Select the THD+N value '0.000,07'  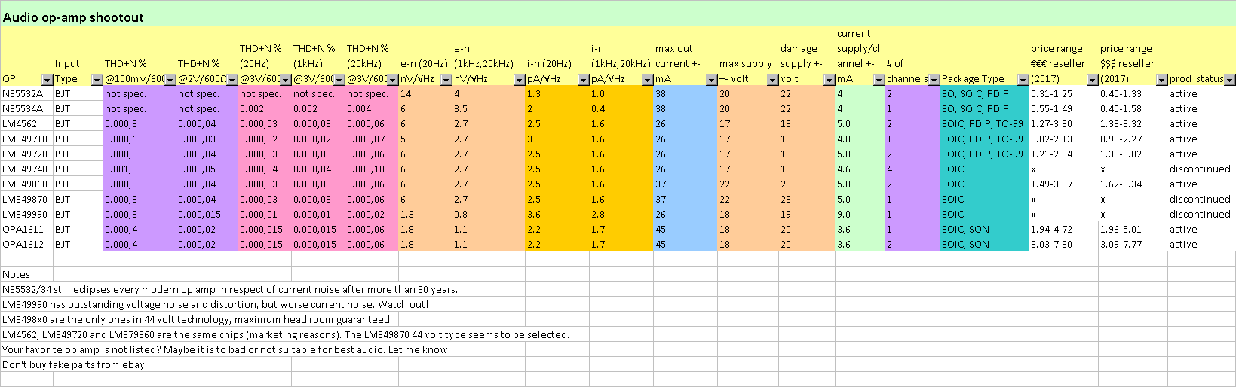pos(371,139)
